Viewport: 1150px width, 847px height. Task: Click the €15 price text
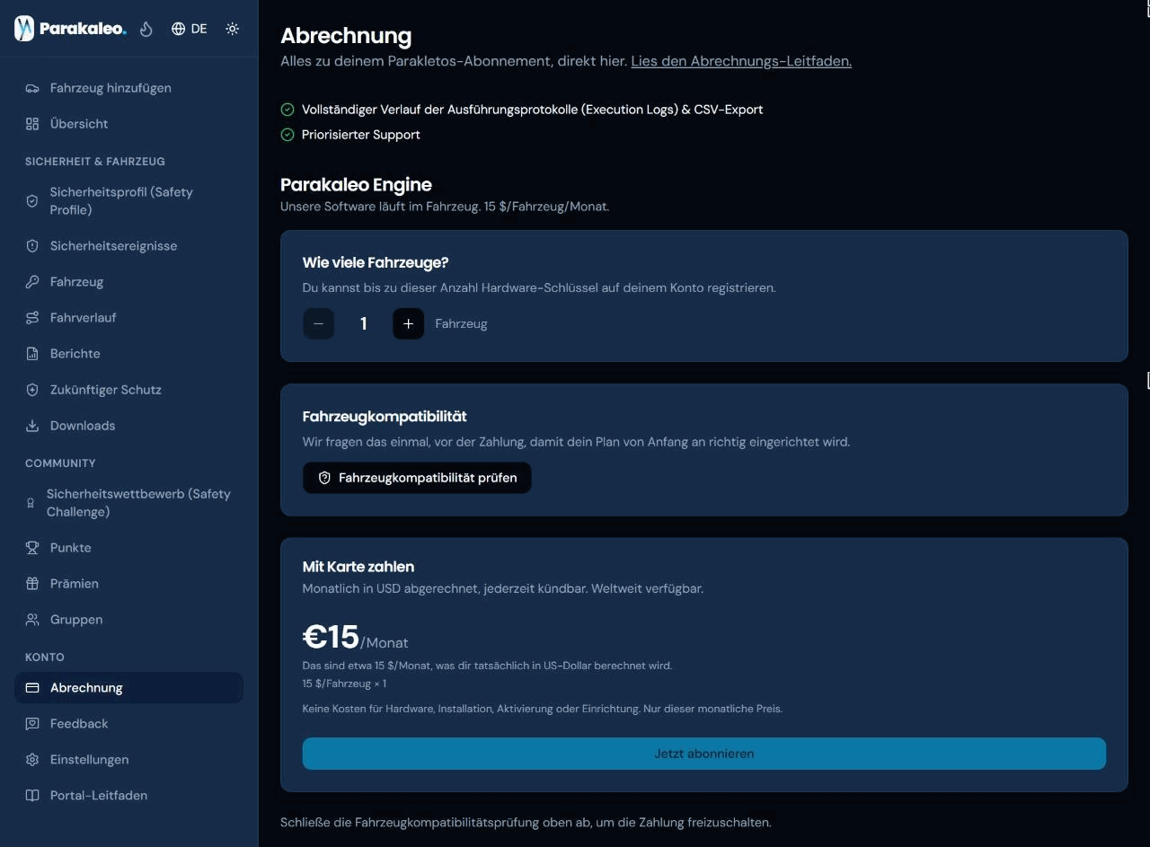tap(331, 637)
